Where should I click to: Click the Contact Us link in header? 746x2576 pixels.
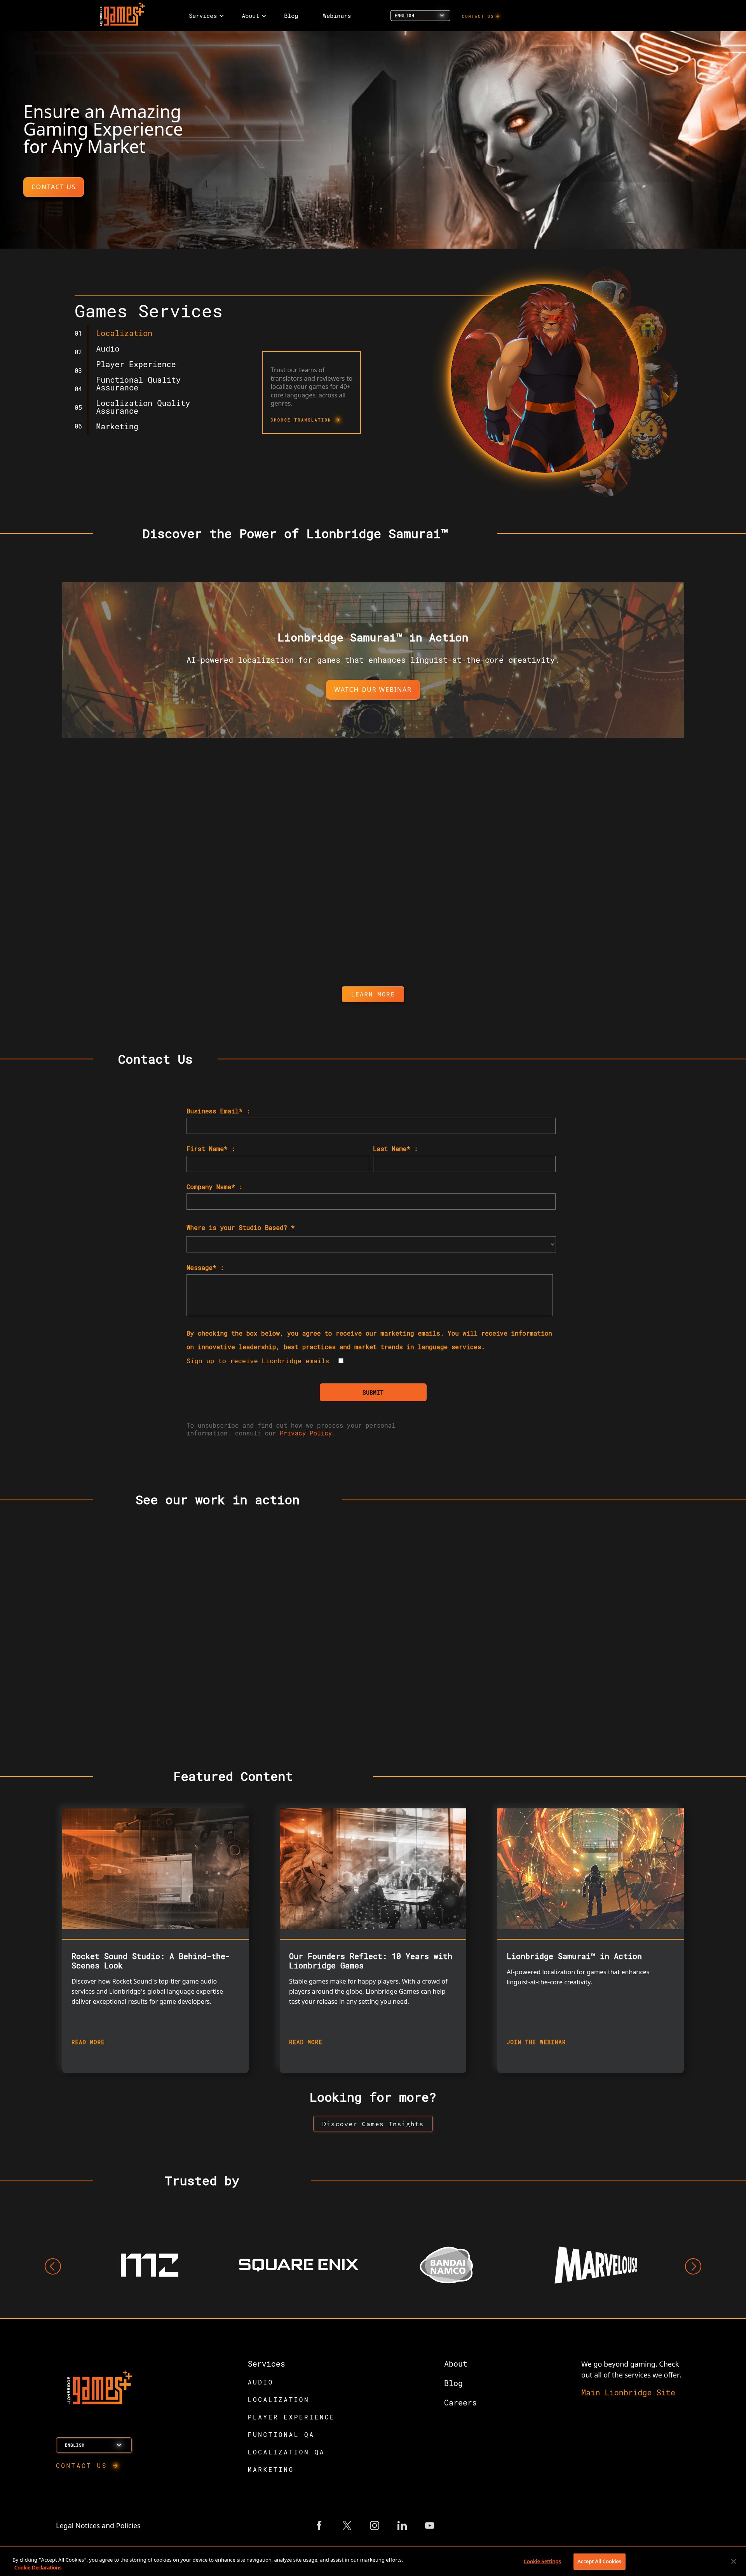(481, 16)
